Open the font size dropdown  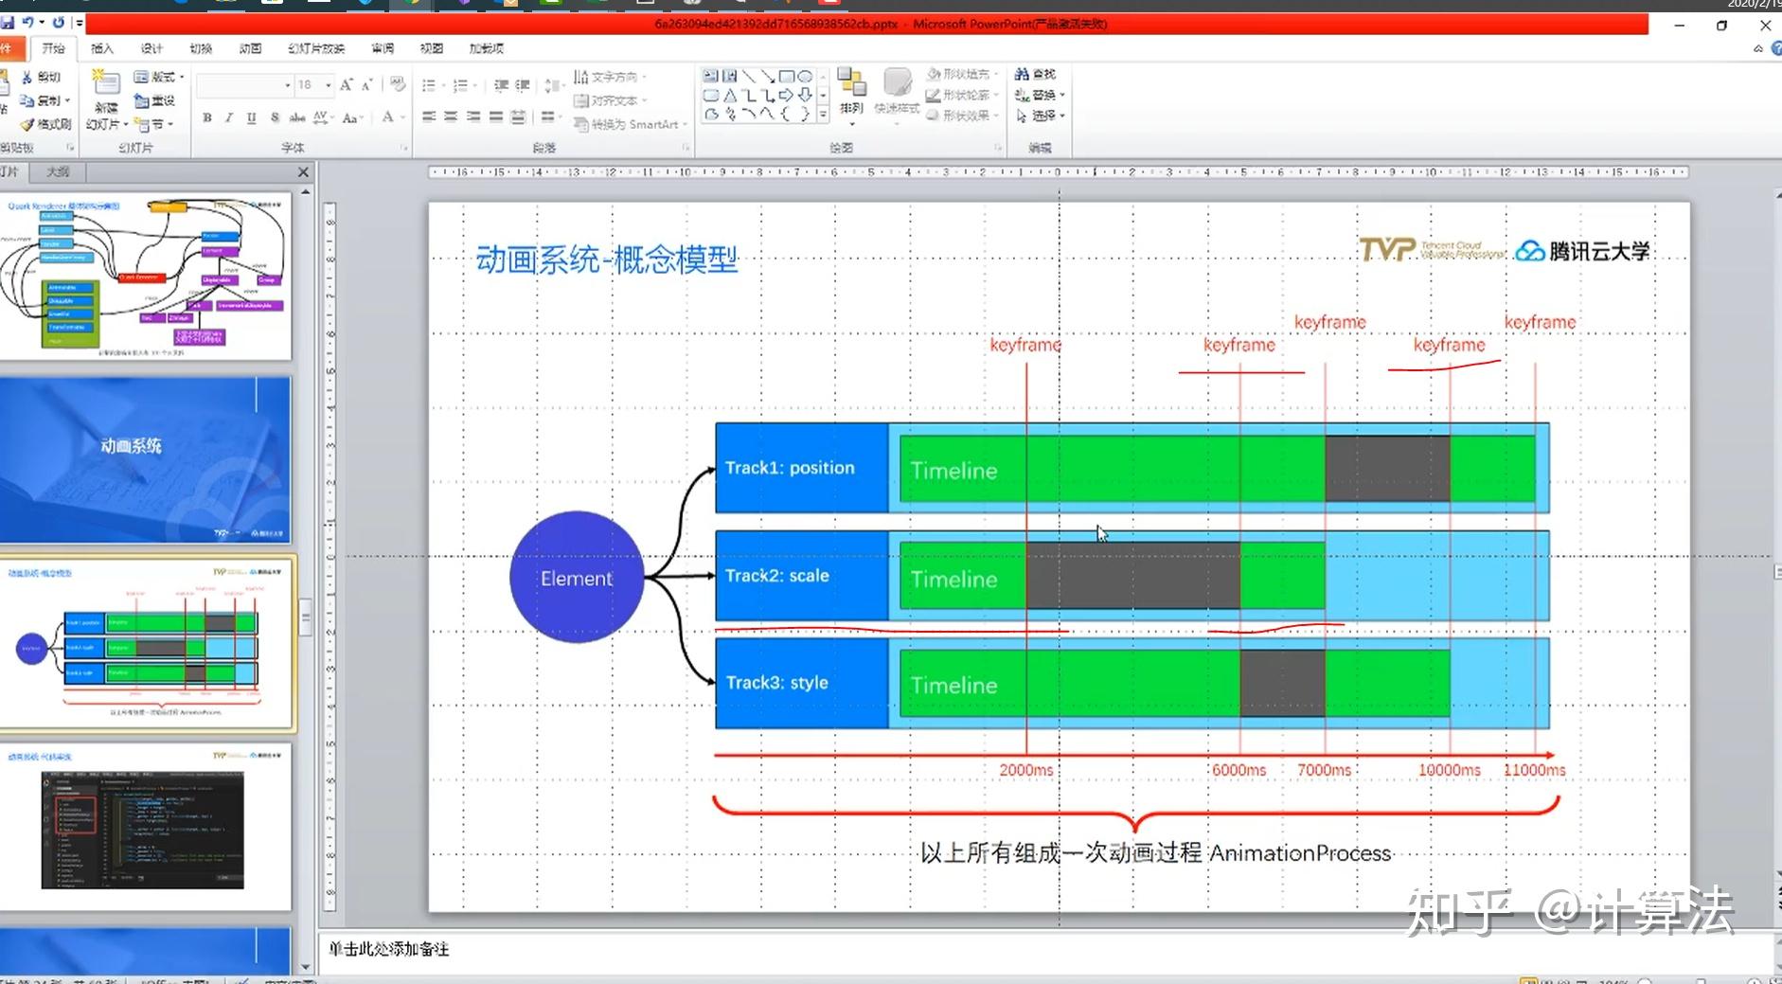[329, 85]
